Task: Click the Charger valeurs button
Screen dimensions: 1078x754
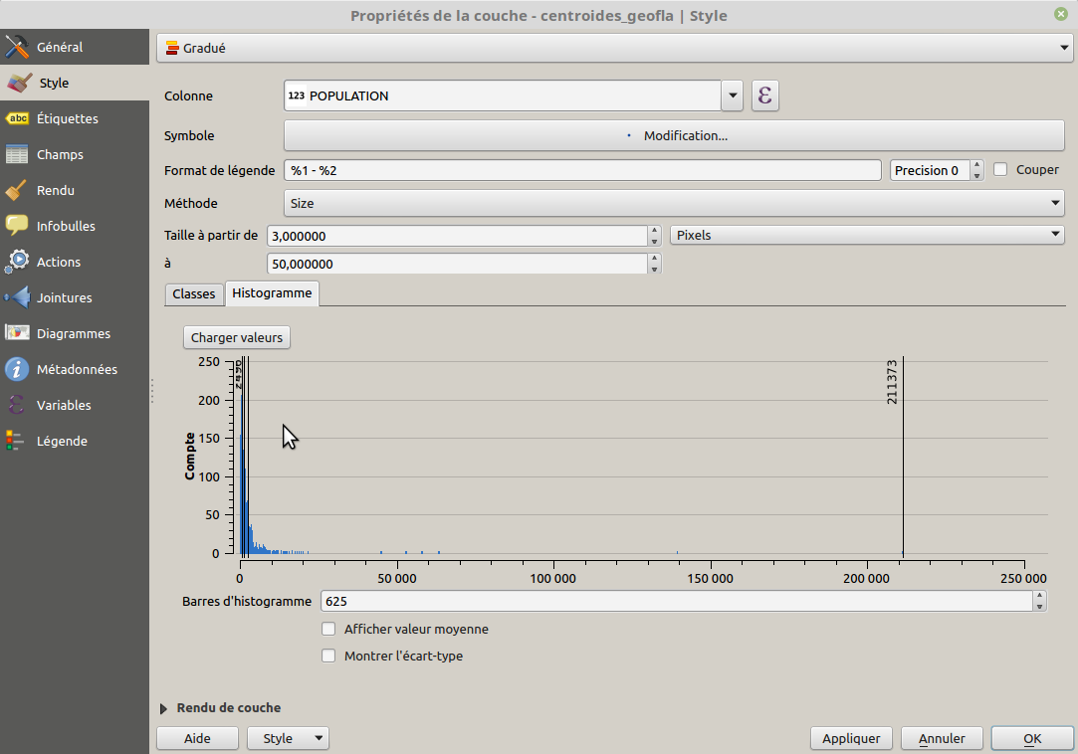Action: [237, 337]
